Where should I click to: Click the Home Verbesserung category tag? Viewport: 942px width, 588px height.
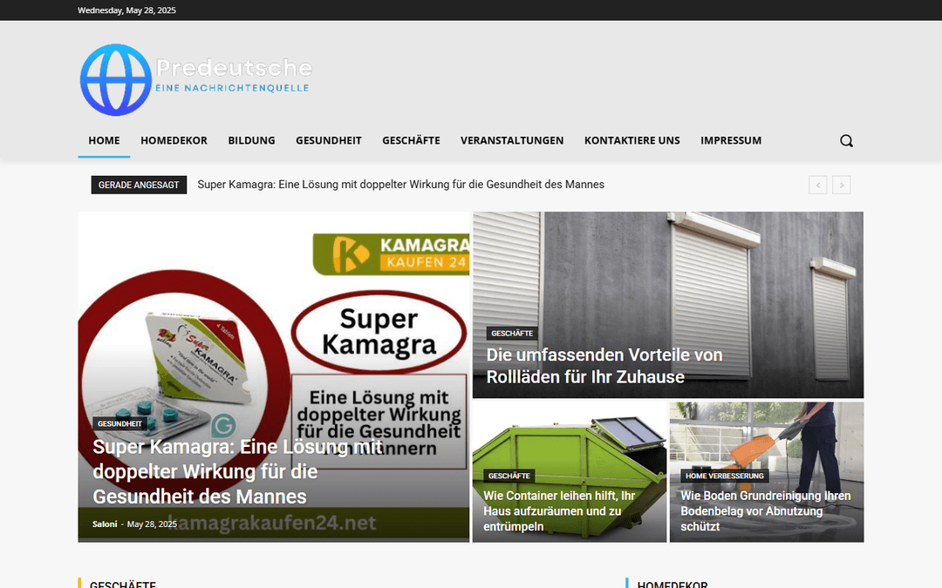[x=725, y=476]
